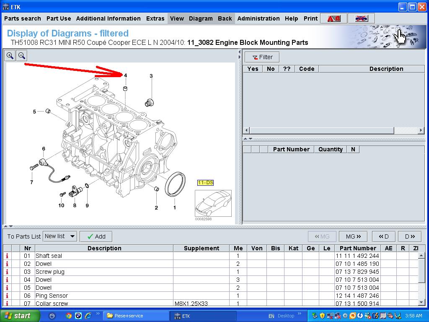The image size is (429, 322).
Task: Click the splitter arrows above Part Number table
Action: point(248,139)
